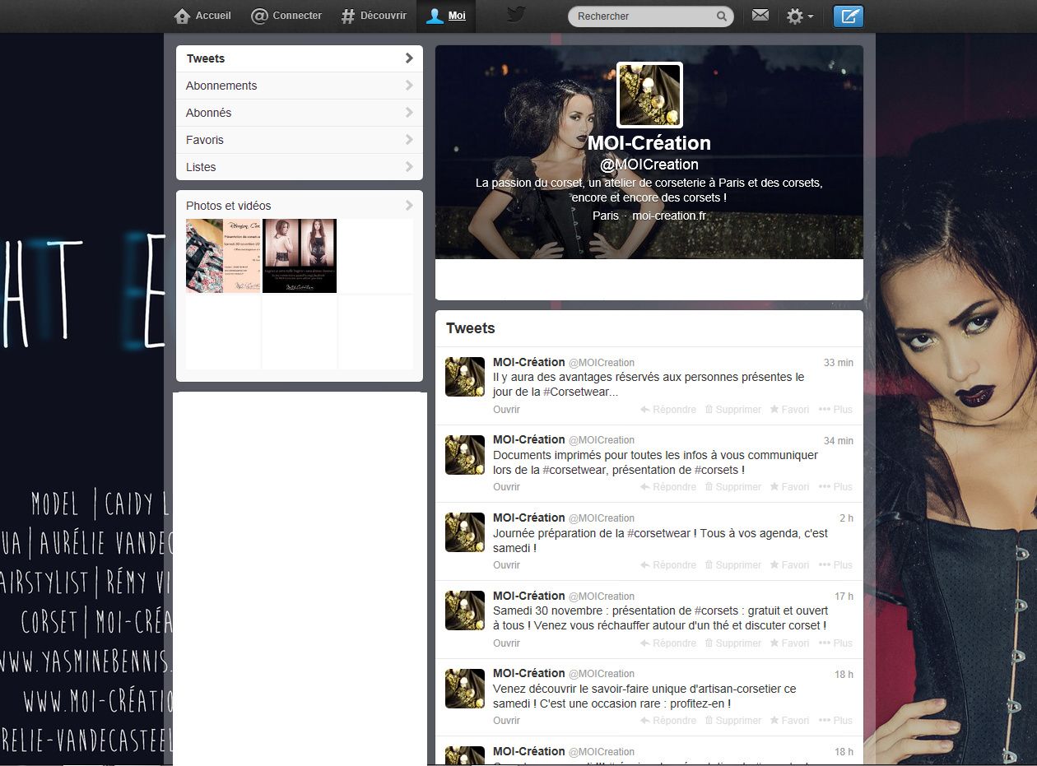Click the 33 min timestamp
The height and width of the screenshot is (766, 1037).
839,363
